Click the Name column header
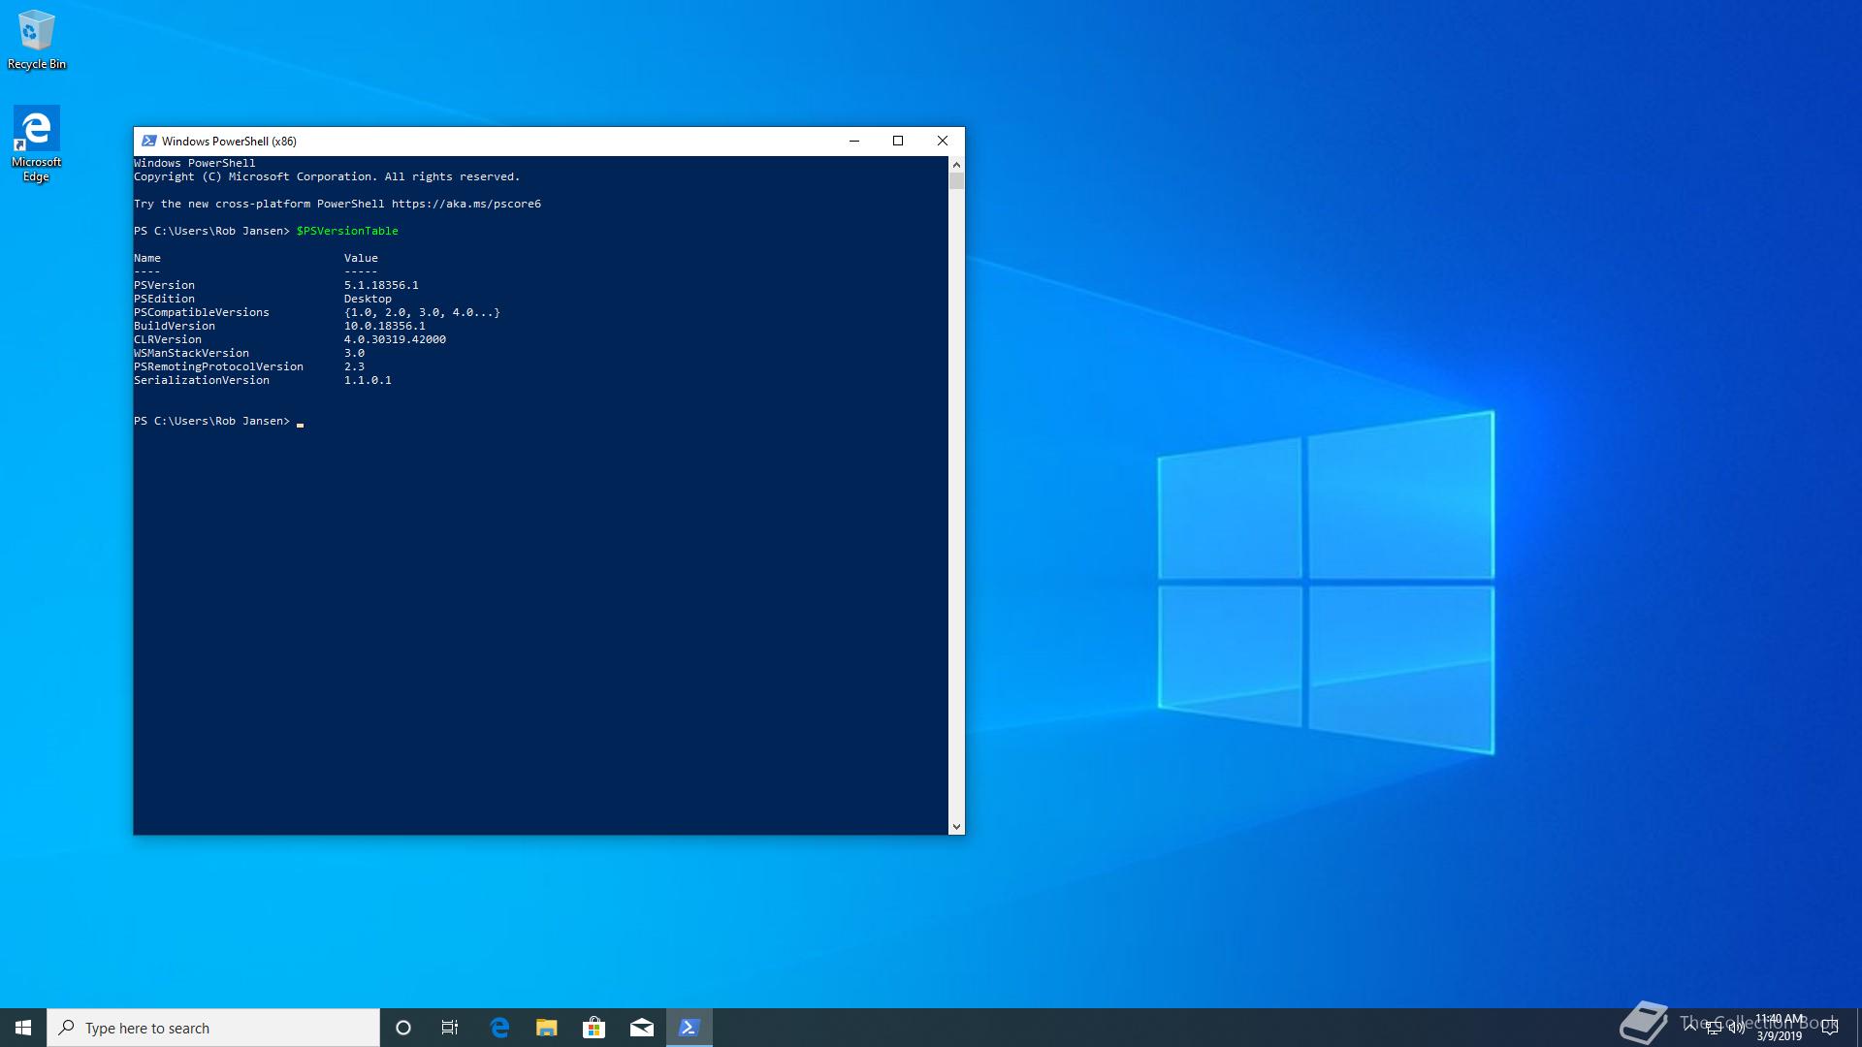Screen dimensions: 1862x1047 tap(147, 258)
